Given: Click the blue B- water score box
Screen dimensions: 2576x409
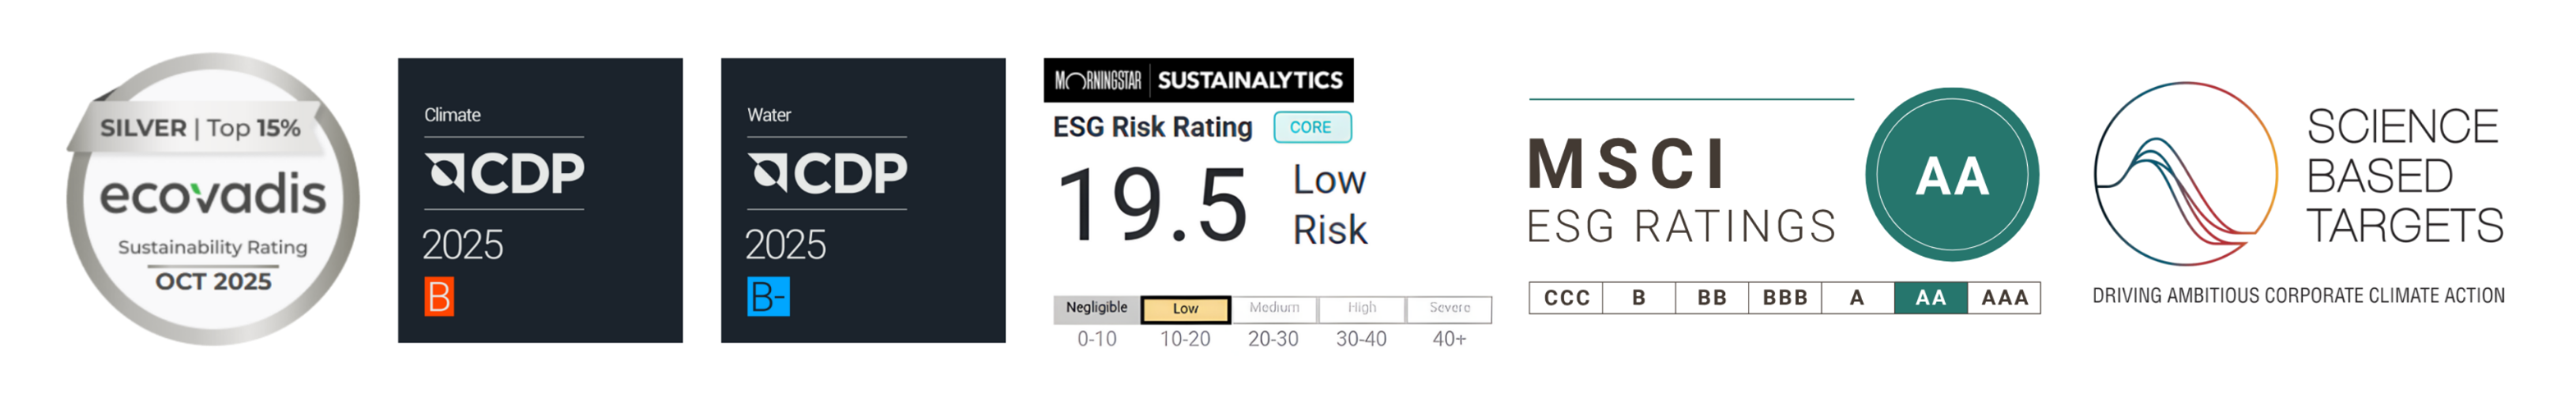Looking at the screenshot, I should 768,297.
